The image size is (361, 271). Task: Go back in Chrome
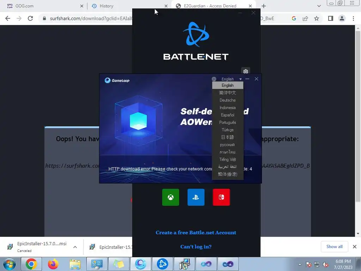pyautogui.click(x=8, y=18)
